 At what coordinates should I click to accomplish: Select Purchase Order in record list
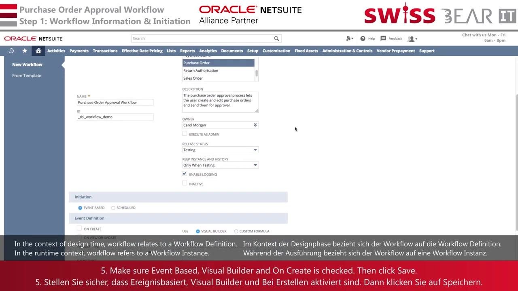pos(219,63)
